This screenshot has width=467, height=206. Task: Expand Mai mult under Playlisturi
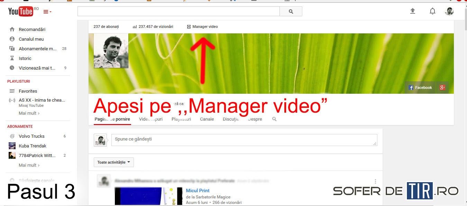(29, 113)
